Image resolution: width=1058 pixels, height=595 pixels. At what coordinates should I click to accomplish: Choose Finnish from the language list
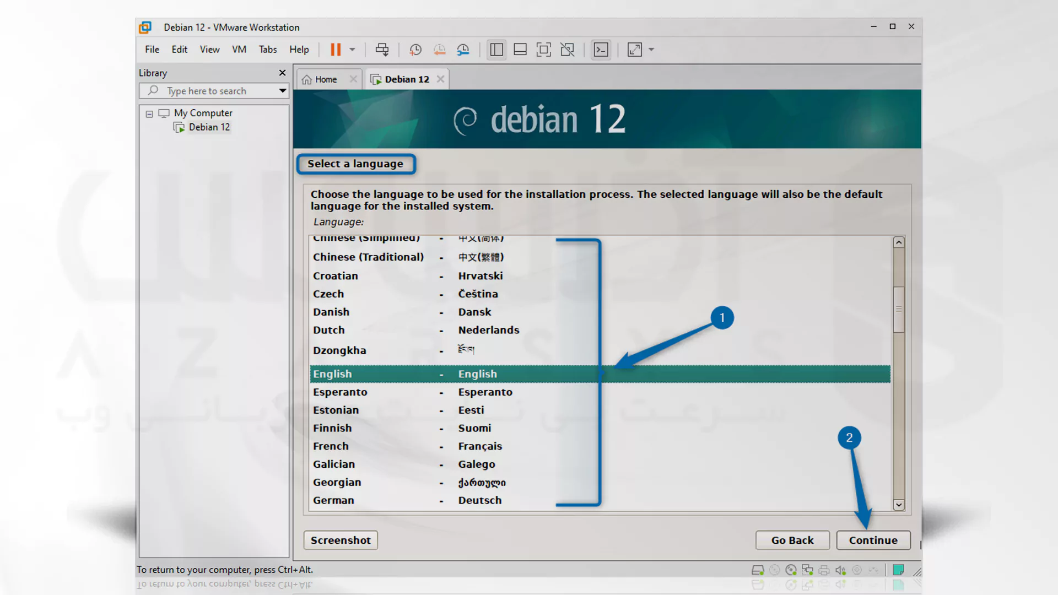[x=600, y=428]
